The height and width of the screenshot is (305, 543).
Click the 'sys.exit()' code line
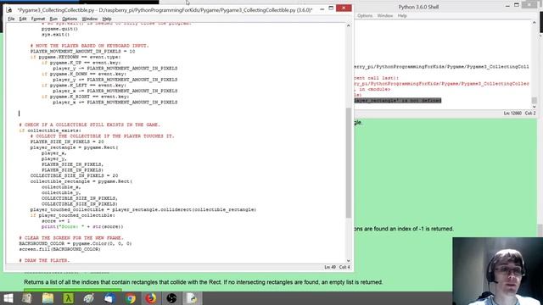pyautogui.click(x=55, y=34)
